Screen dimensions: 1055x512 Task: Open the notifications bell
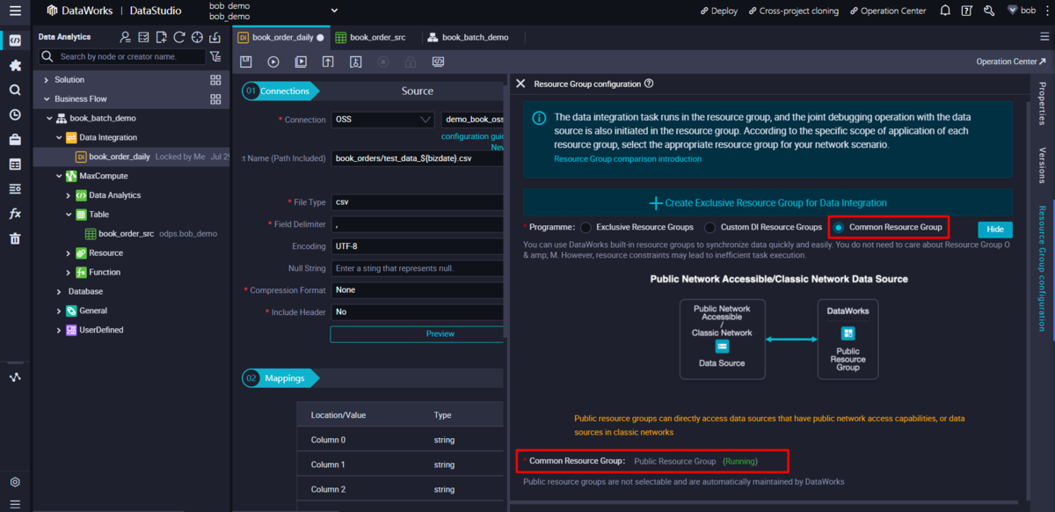pyautogui.click(x=945, y=11)
